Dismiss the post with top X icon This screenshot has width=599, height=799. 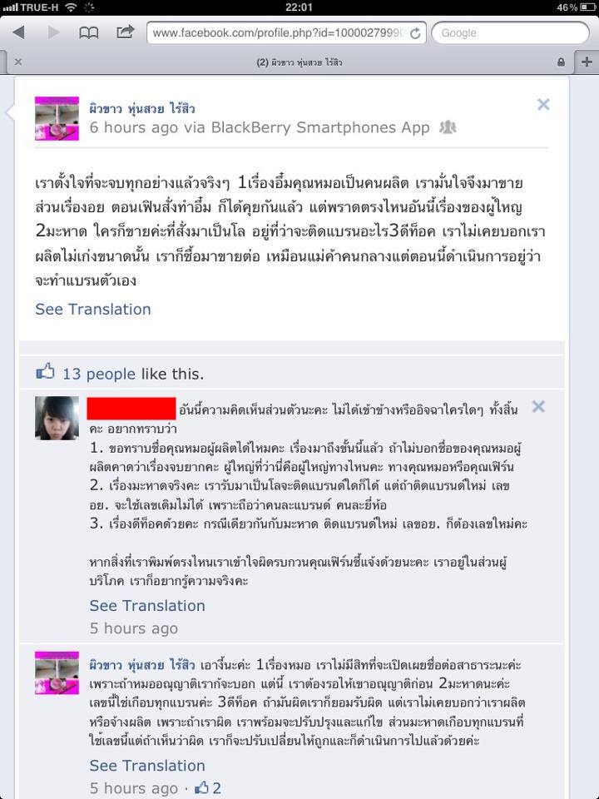[x=543, y=105]
